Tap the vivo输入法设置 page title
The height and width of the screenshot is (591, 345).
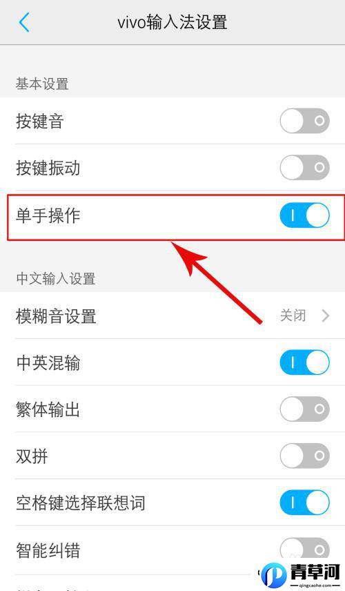click(x=172, y=22)
